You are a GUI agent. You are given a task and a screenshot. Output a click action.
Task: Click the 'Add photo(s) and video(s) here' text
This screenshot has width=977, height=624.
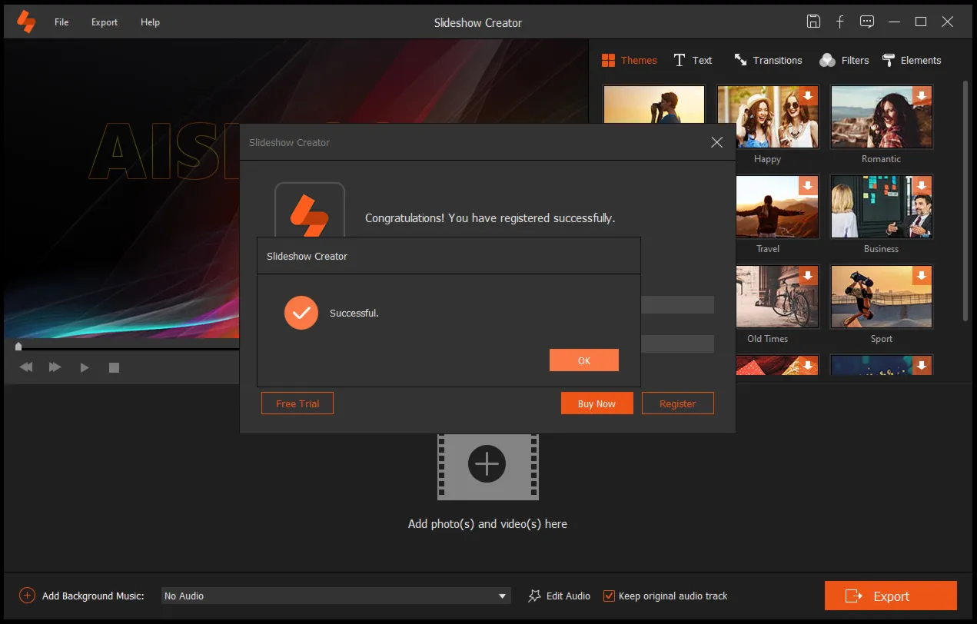point(487,524)
